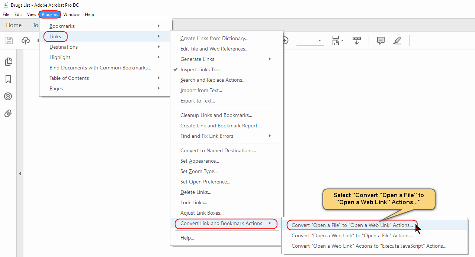The height and width of the screenshot is (257, 475).
Task: Click Set Appearance... menu entry
Action: coord(199,161)
